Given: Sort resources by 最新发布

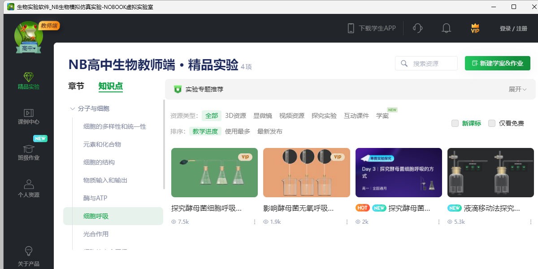Looking at the screenshot, I should 270,131.
